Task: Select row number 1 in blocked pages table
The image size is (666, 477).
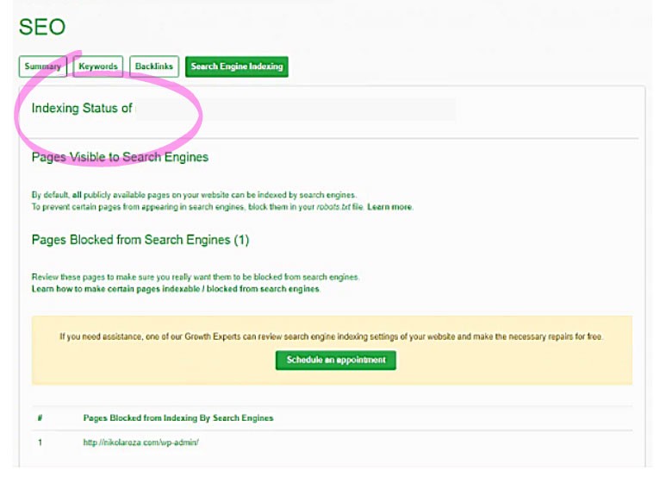Action: [x=40, y=442]
